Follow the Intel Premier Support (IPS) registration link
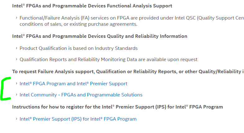The image size is (244, 133). coord(78,119)
